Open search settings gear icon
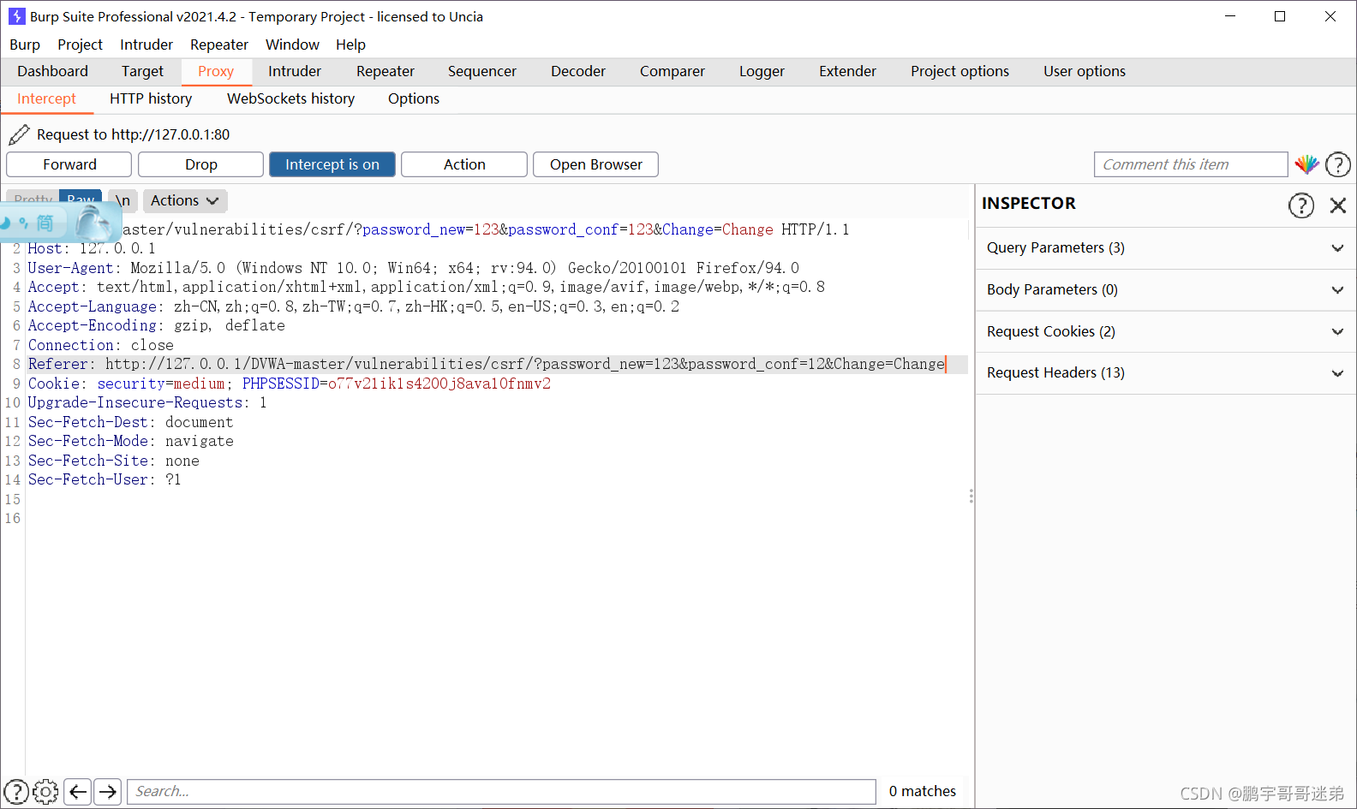 (x=45, y=792)
